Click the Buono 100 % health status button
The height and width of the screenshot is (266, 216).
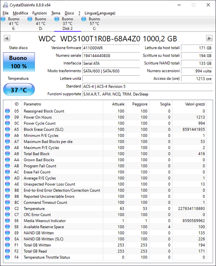[19, 62]
